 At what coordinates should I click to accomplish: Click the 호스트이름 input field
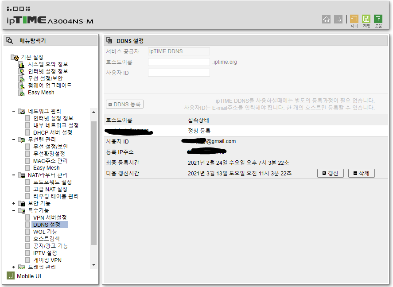(x=179, y=62)
